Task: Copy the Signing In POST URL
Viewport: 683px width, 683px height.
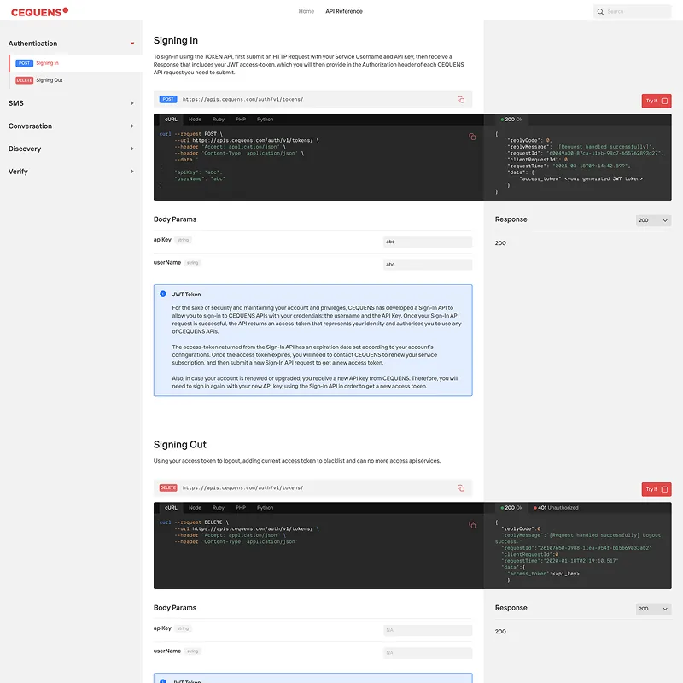Action: 461,100
